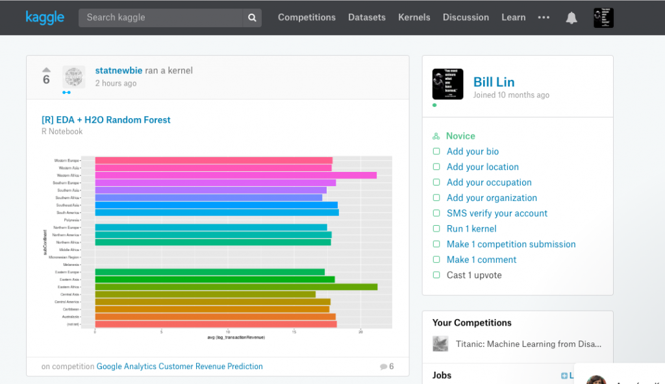Open the comments bubble icon
Screen dimensions: 665x384
point(384,366)
